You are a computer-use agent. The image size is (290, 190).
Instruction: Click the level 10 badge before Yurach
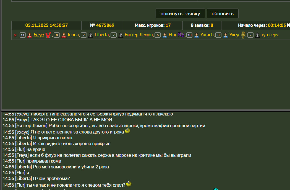(x=189, y=35)
